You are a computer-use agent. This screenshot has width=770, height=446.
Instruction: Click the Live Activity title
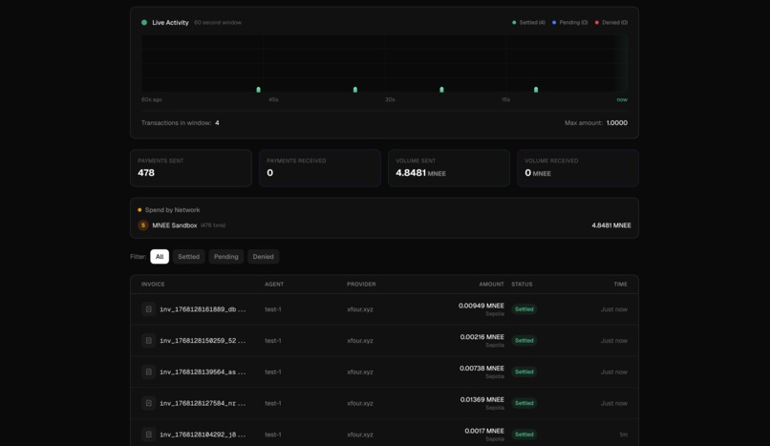[x=170, y=23]
